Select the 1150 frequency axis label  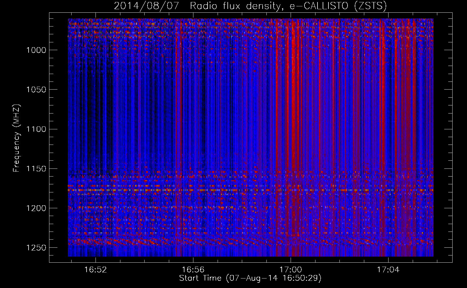(36, 169)
